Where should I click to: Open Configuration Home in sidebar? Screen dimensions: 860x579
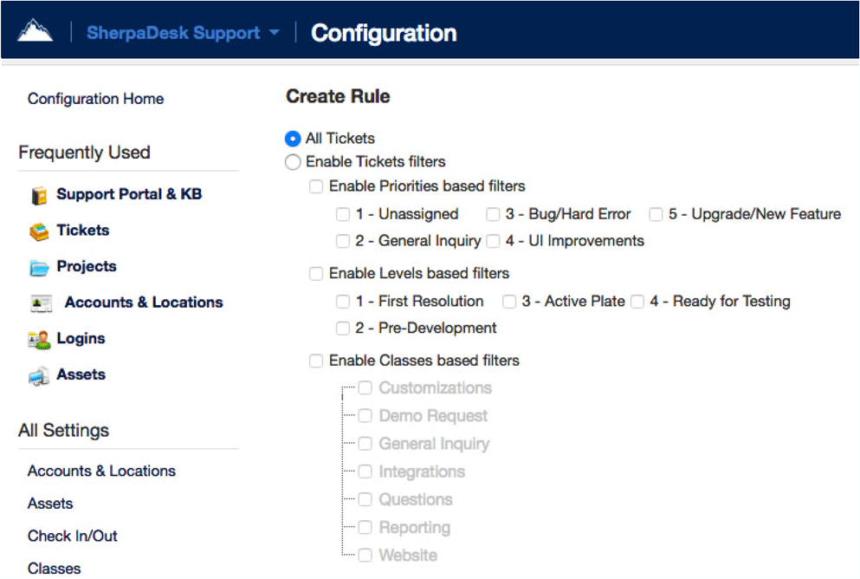pyautogui.click(x=95, y=99)
